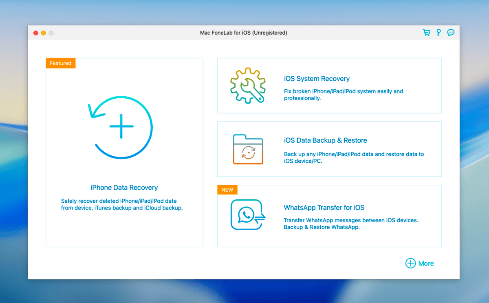Screen dimensions: 489x303
Task: Click the Mac FoneLab title bar text
Action: (x=244, y=33)
